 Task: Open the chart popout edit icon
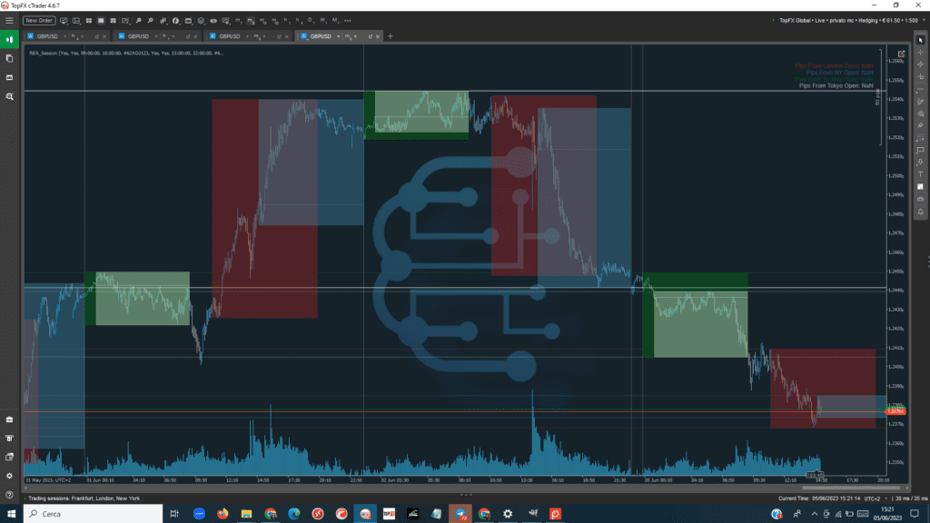coord(901,54)
